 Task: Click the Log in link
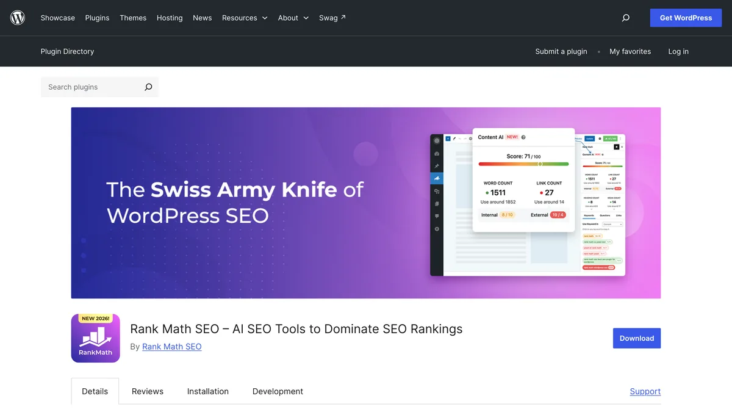tap(678, 51)
